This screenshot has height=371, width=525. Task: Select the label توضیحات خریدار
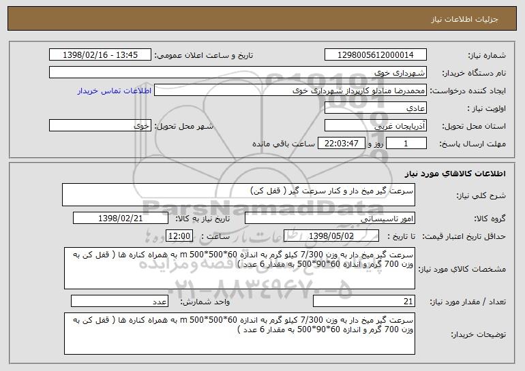point(478,334)
